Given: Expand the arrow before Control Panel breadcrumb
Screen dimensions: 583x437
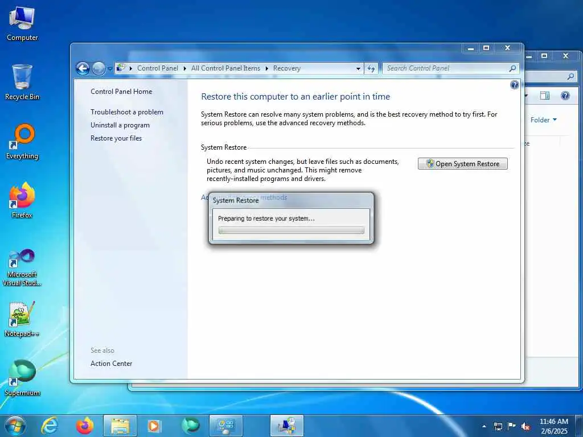Looking at the screenshot, I should click(131, 68).
